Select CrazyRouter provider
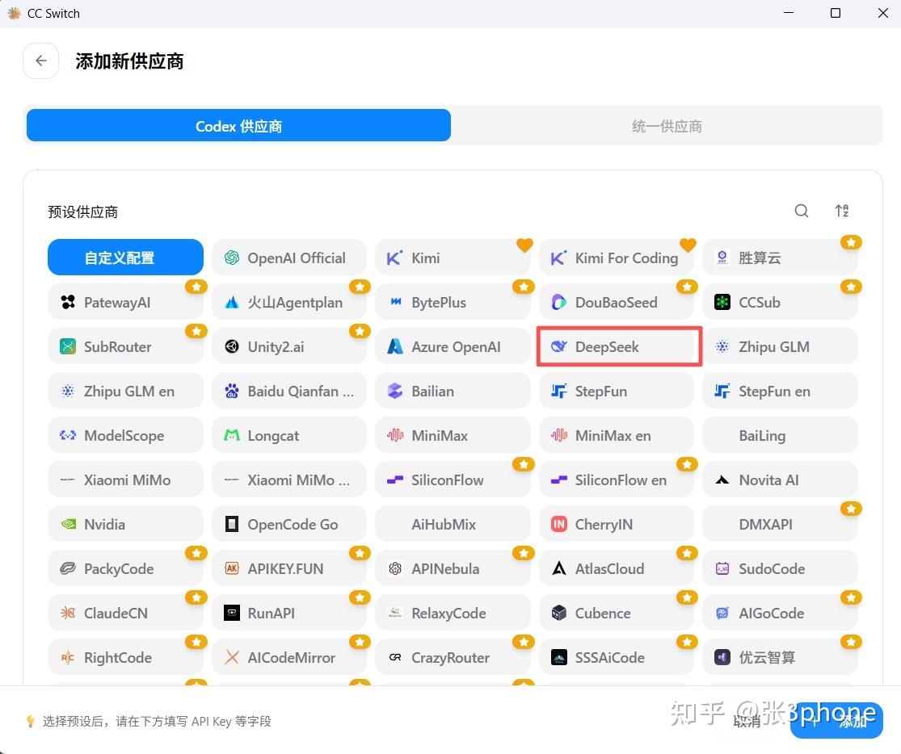This screenshot has width=901, height=754. coord(453,657)
